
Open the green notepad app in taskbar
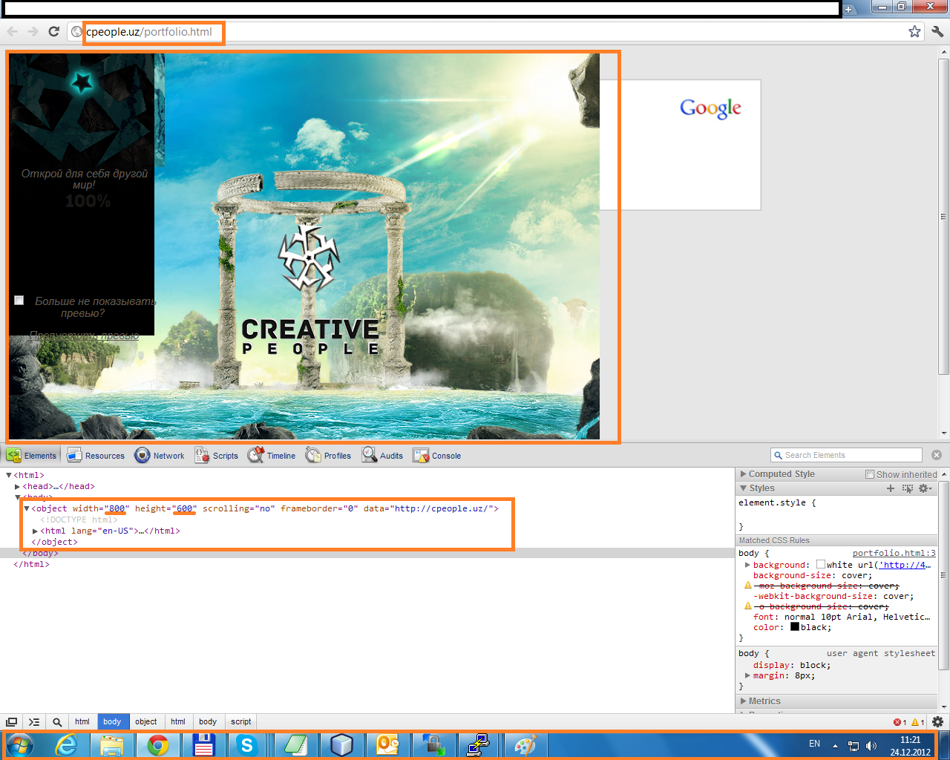tap(295, 745)
